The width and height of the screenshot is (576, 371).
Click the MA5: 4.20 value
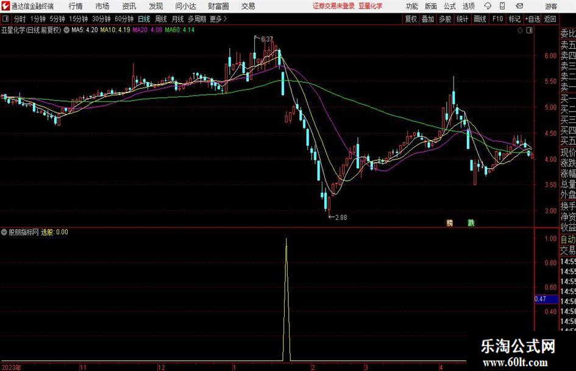click(85, 30)
